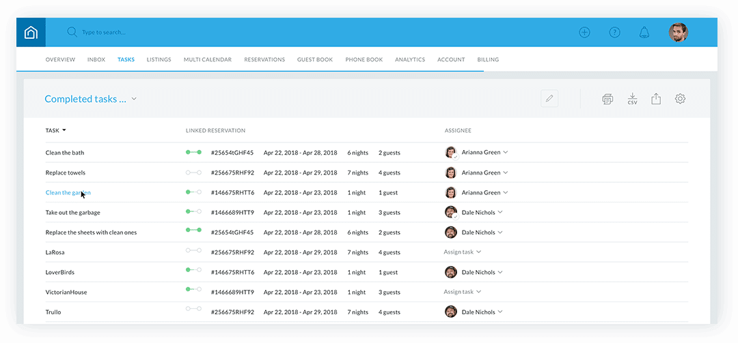Open Guest Book tab
The height and width of the screenshot is (343, 738).
coord(315,60)
